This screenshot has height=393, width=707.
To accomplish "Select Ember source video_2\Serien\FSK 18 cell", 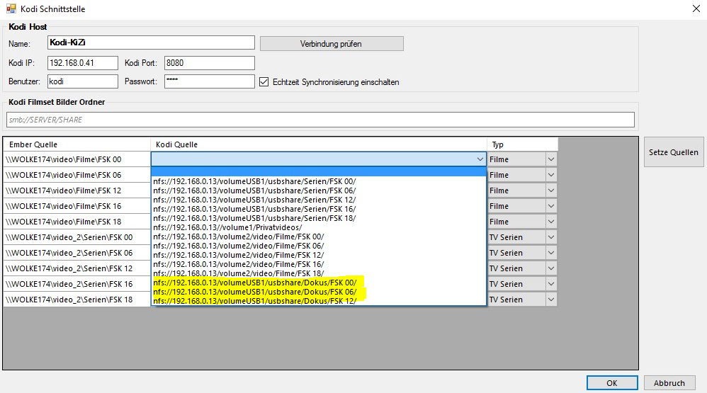I will point(77,300).
